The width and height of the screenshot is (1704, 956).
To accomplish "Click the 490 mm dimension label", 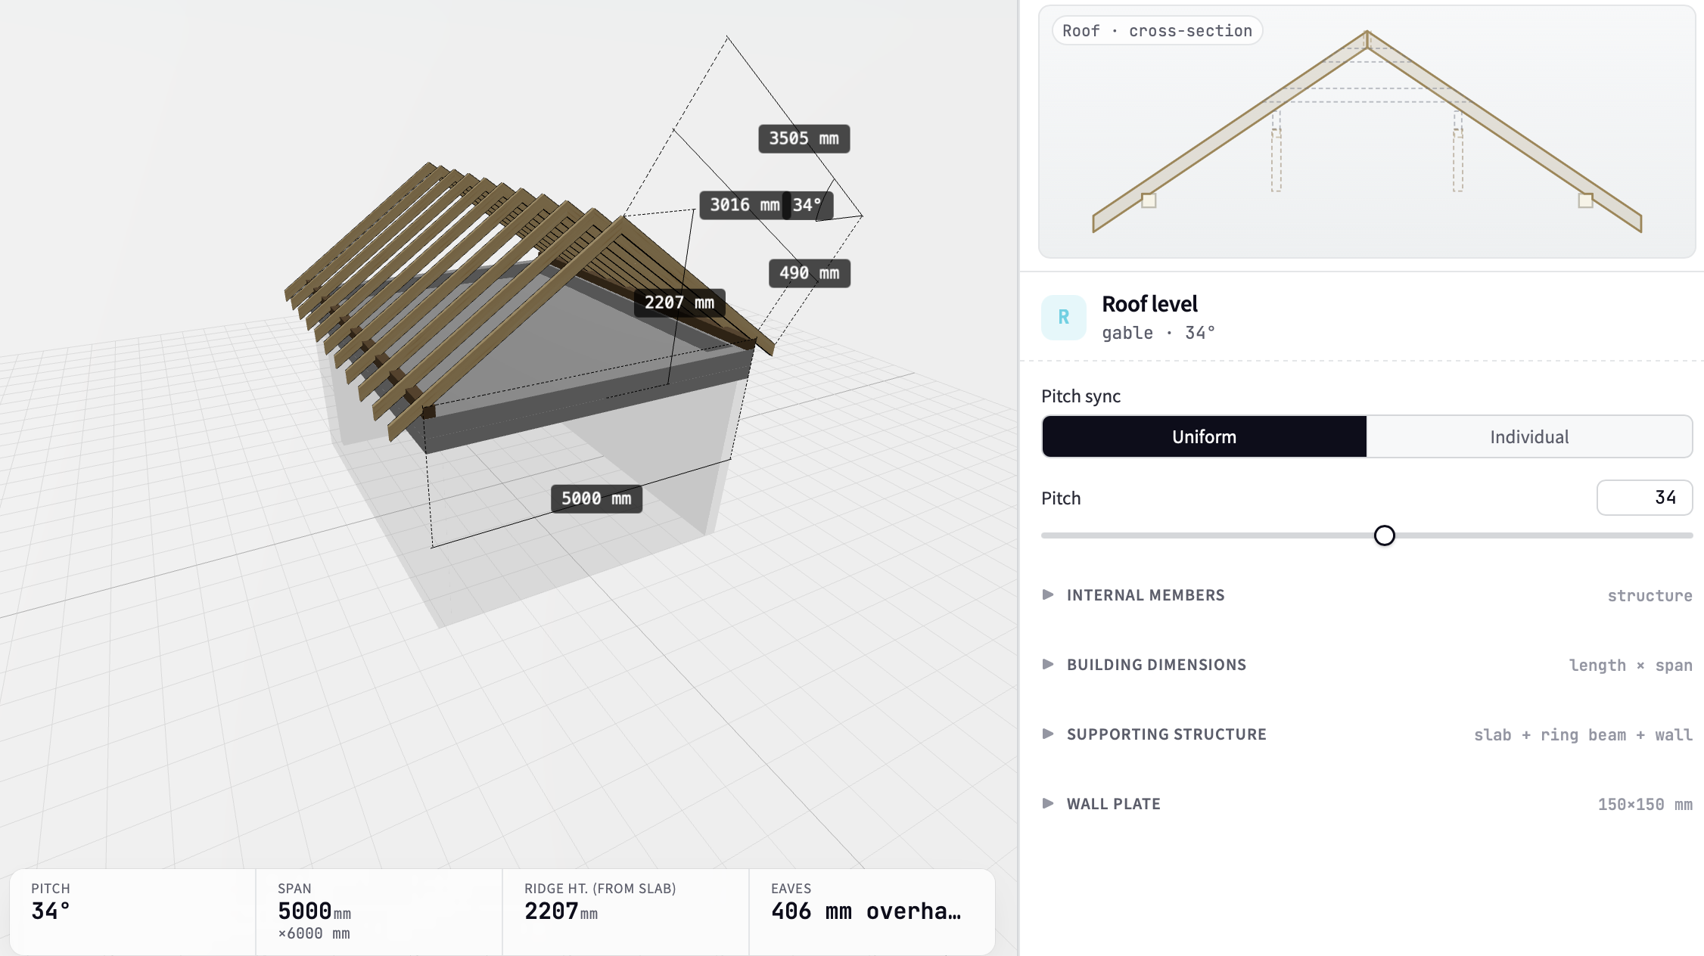I will point(809,273).
